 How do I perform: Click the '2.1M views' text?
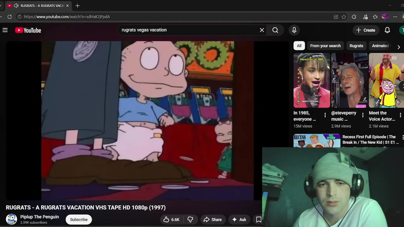point(379,126)
